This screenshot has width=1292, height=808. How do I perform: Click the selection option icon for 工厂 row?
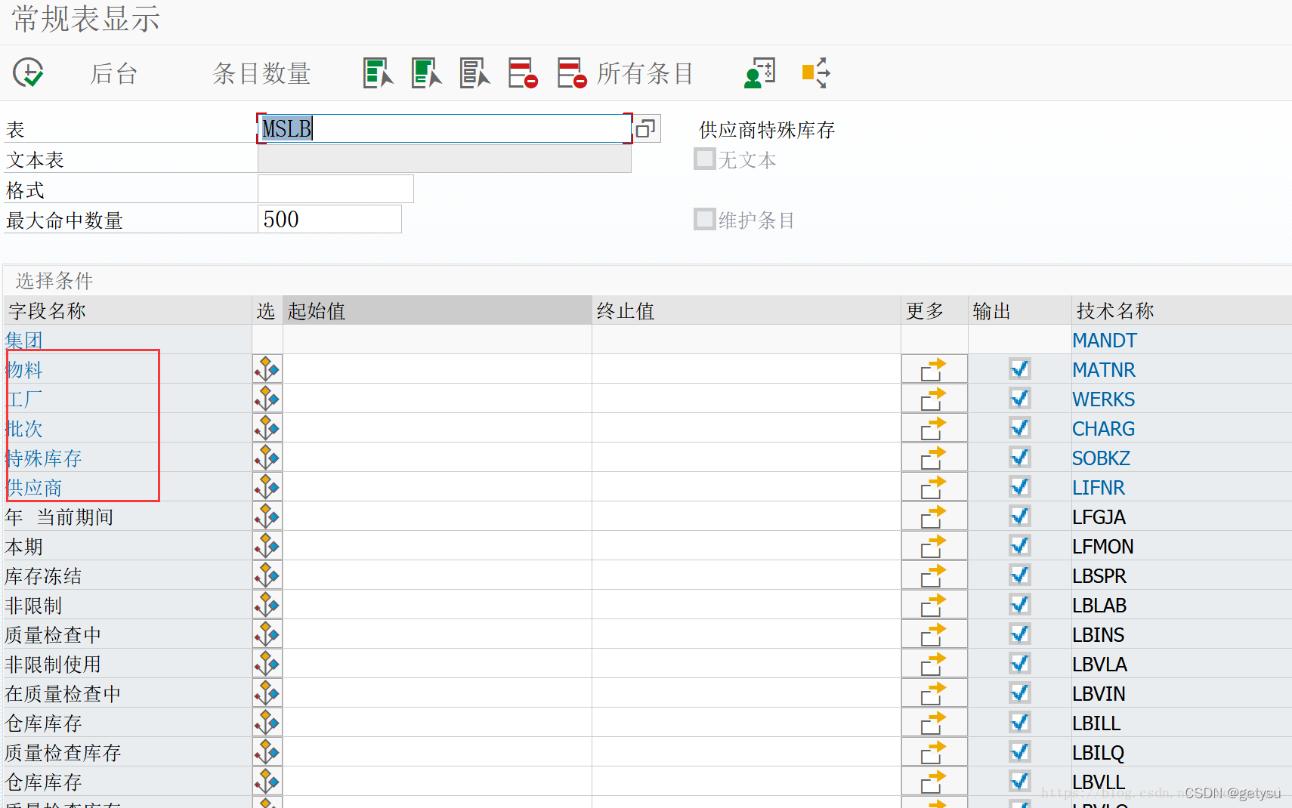(x=267, y=399)
